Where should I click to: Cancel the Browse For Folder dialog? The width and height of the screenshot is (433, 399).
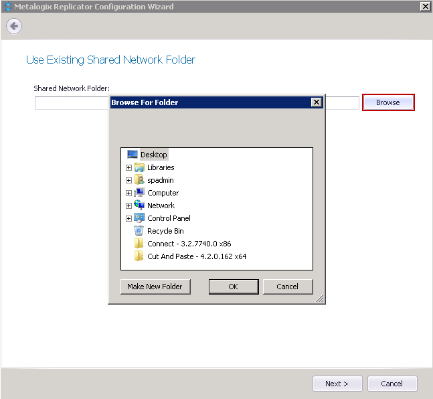pos(288,287)
